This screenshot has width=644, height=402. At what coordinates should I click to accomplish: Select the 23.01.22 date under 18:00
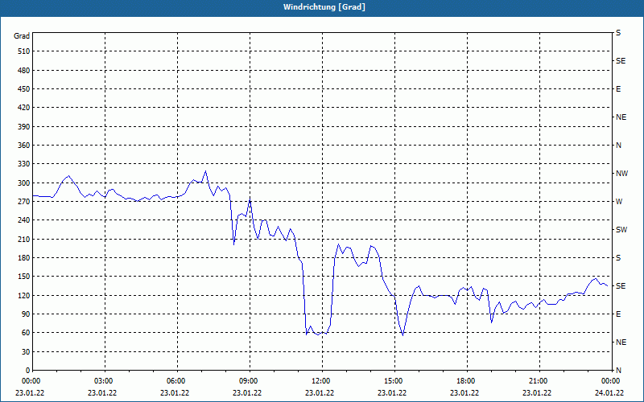pos(464,392)
